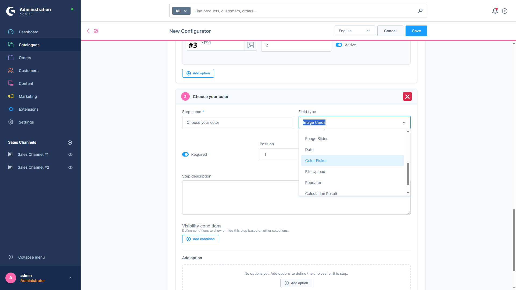
Task: Open the notifications bell
Action: 495,11
